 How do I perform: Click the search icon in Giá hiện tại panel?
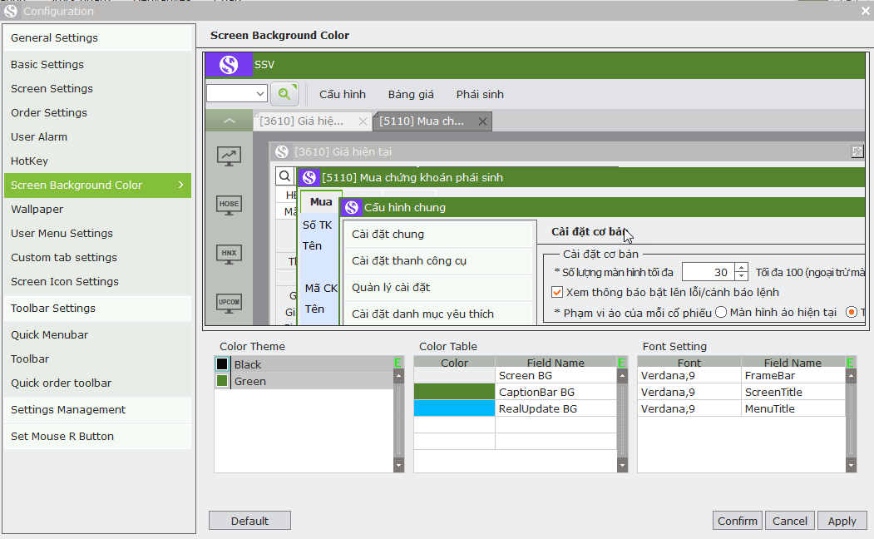[285, 176]
